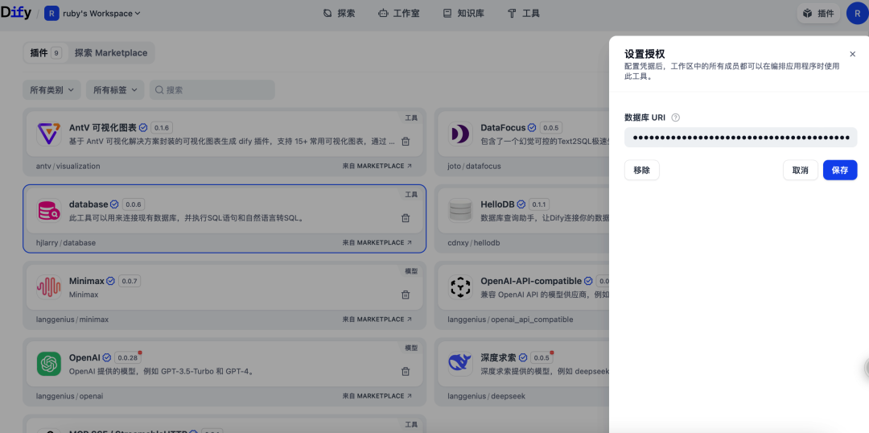Click database verified badge
Viewport: 869px width, 433px height.
click(x=115, y=204)
